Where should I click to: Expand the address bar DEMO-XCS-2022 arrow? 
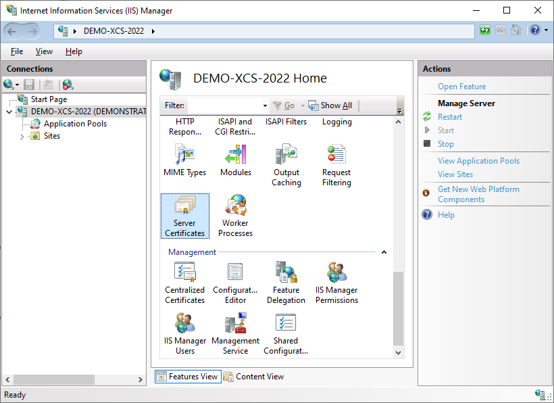click(x=153, y=31)
